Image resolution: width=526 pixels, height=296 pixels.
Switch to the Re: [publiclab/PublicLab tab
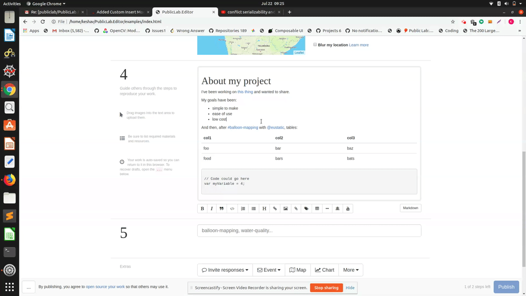tap(54, 12)
